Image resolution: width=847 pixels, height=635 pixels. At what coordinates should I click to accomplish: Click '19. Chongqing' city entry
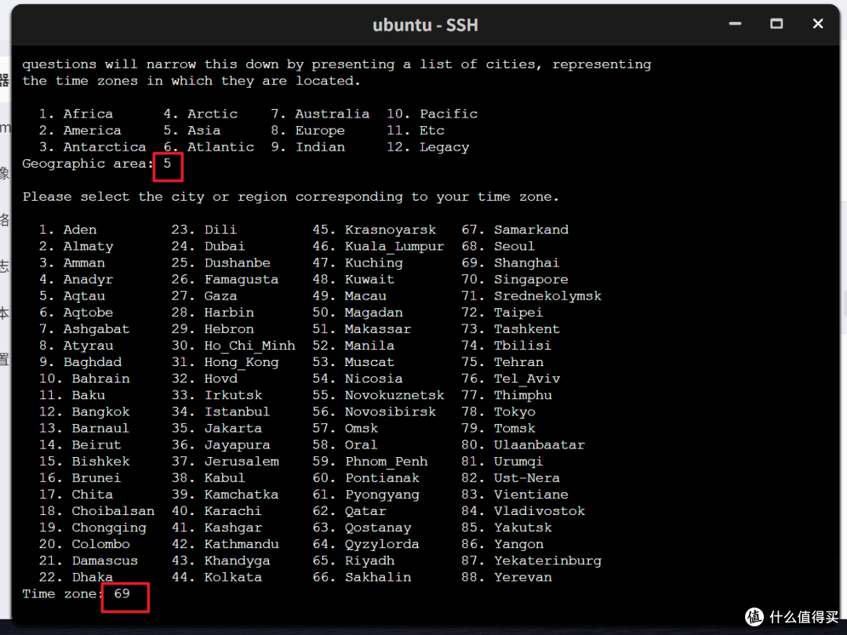coord(93,527)
